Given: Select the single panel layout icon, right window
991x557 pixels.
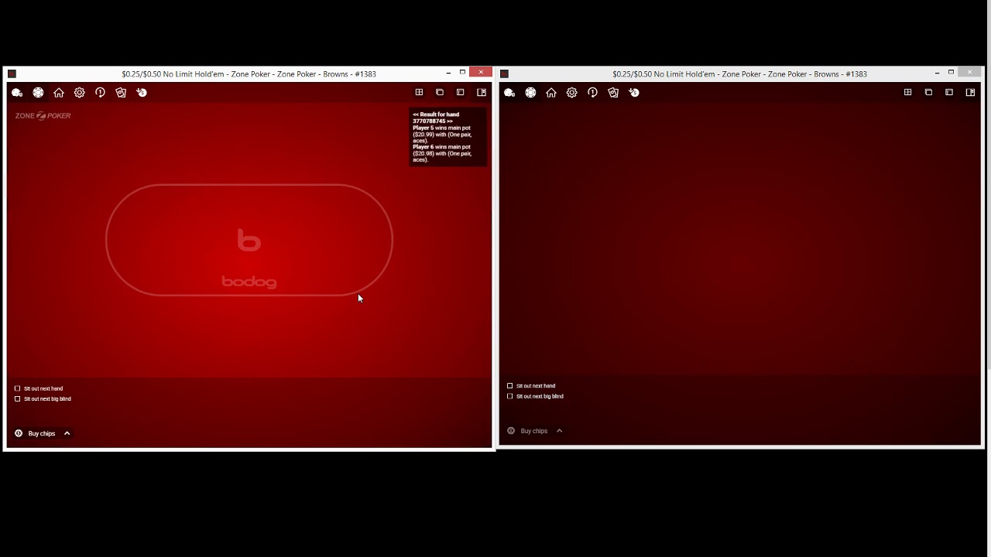Looking at the screenshot, I should [949, 93].
